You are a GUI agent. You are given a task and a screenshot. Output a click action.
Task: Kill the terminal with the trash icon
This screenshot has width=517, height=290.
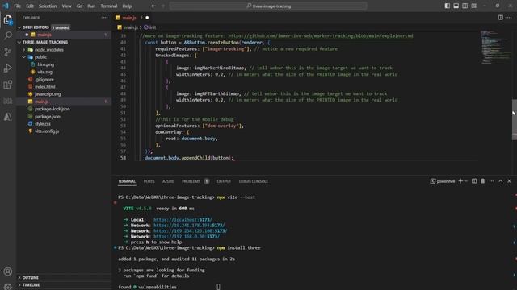(x=483, y=181)
